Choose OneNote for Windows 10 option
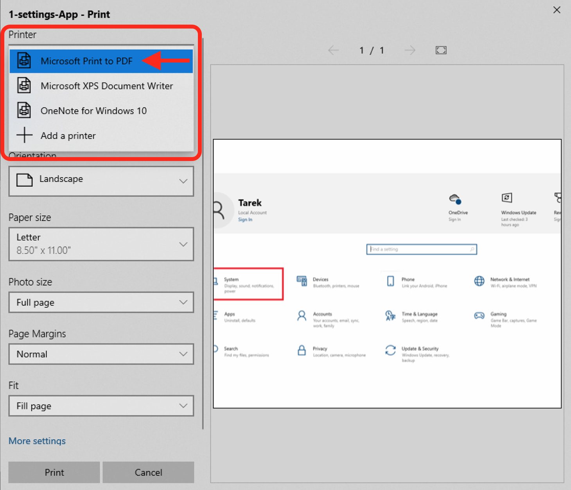 pos(94,111)
